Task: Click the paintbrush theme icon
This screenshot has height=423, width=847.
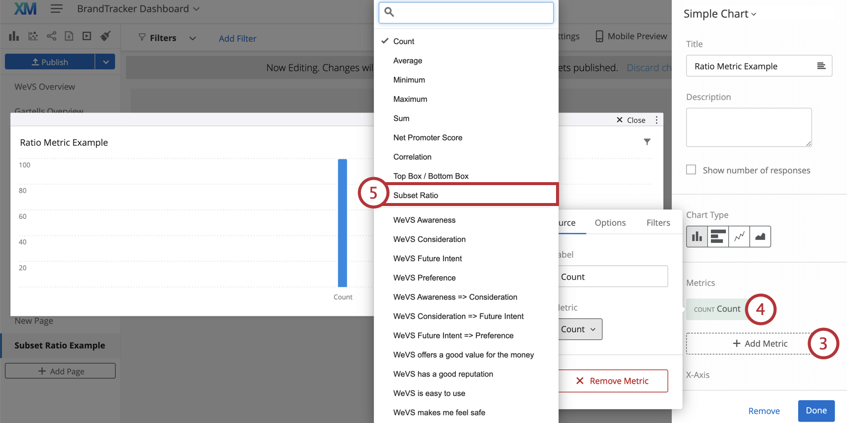Action: click(x=105, y=36)
